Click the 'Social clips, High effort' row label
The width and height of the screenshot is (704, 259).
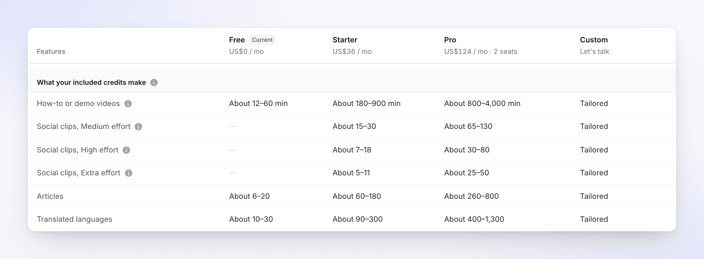pyautogui.click(x=78, y=150)
